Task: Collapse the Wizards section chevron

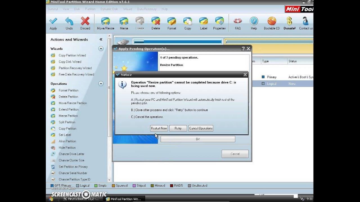Action: point(101,49)
